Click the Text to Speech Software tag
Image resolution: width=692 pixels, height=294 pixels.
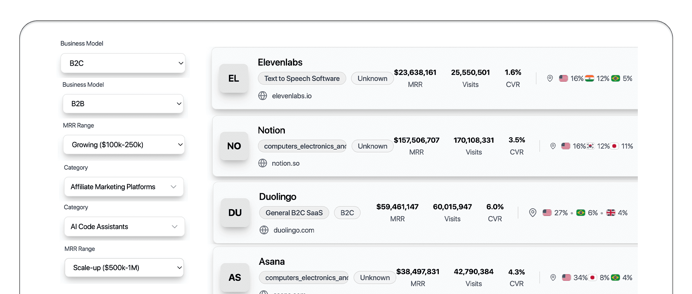coord(302,79)
